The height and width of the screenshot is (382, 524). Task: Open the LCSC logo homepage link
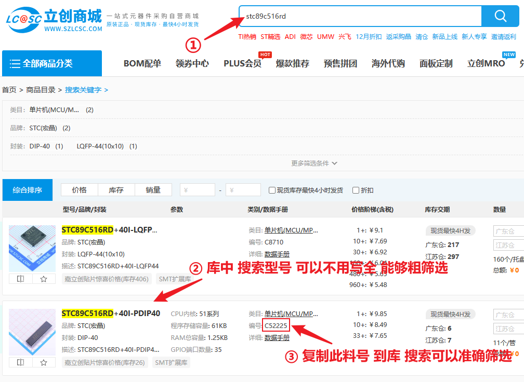(54, 20)
